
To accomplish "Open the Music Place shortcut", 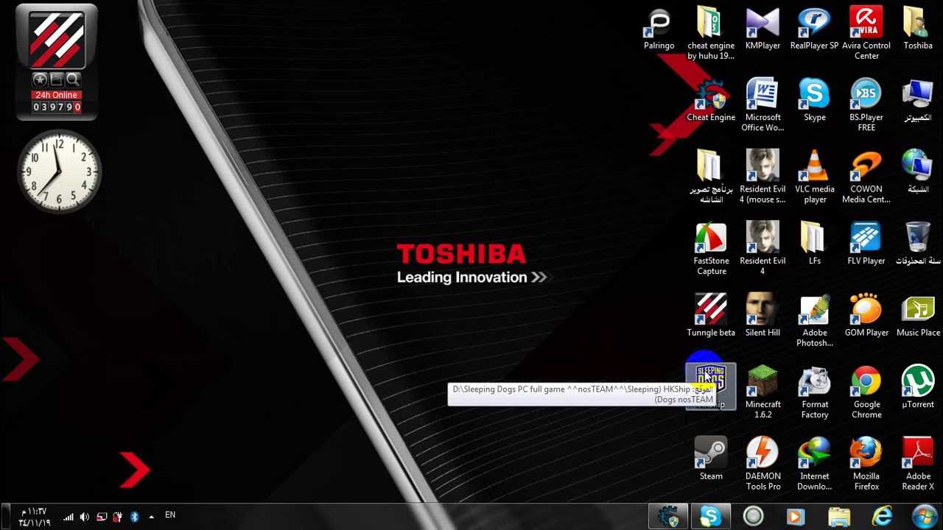I will click(918, 315).
